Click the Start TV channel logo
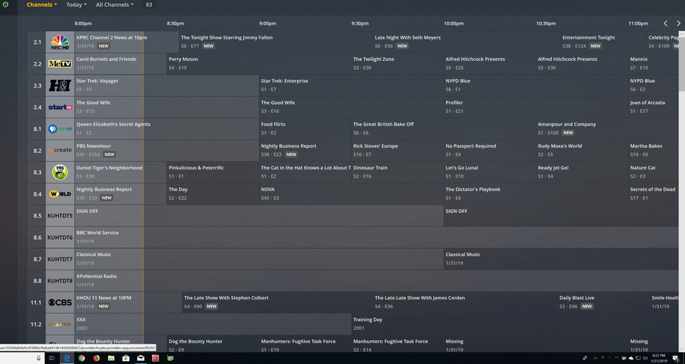685x364 pixels. pyautogui.click(x=60, y=107)
